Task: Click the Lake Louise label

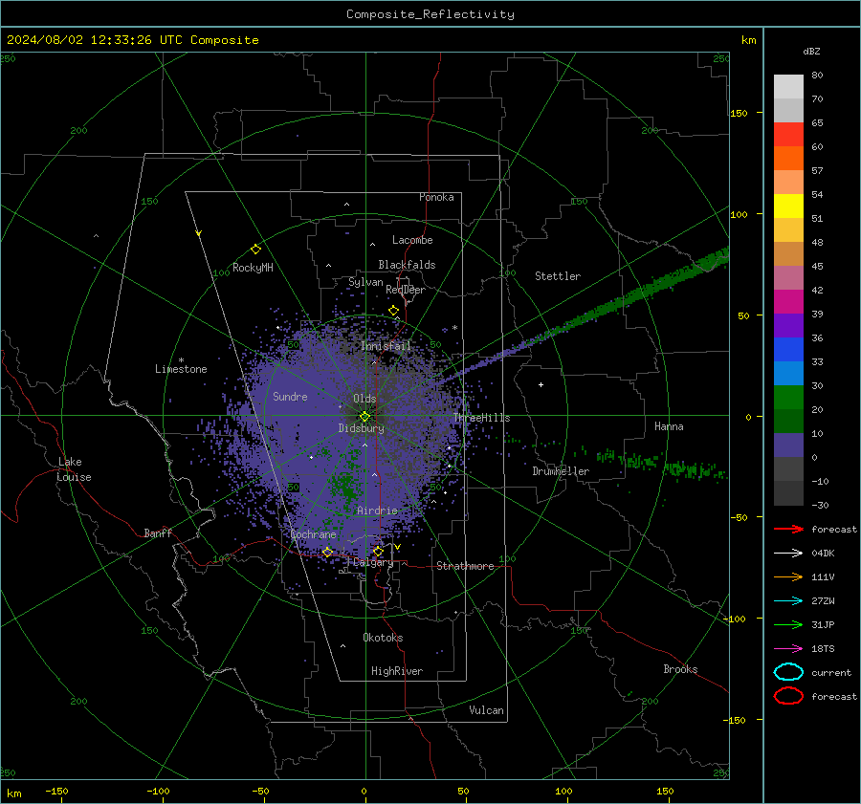Action: tap(75, 469)
